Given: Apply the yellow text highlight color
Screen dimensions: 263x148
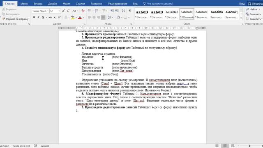Looking at the screenshot, I should point(73,17).
